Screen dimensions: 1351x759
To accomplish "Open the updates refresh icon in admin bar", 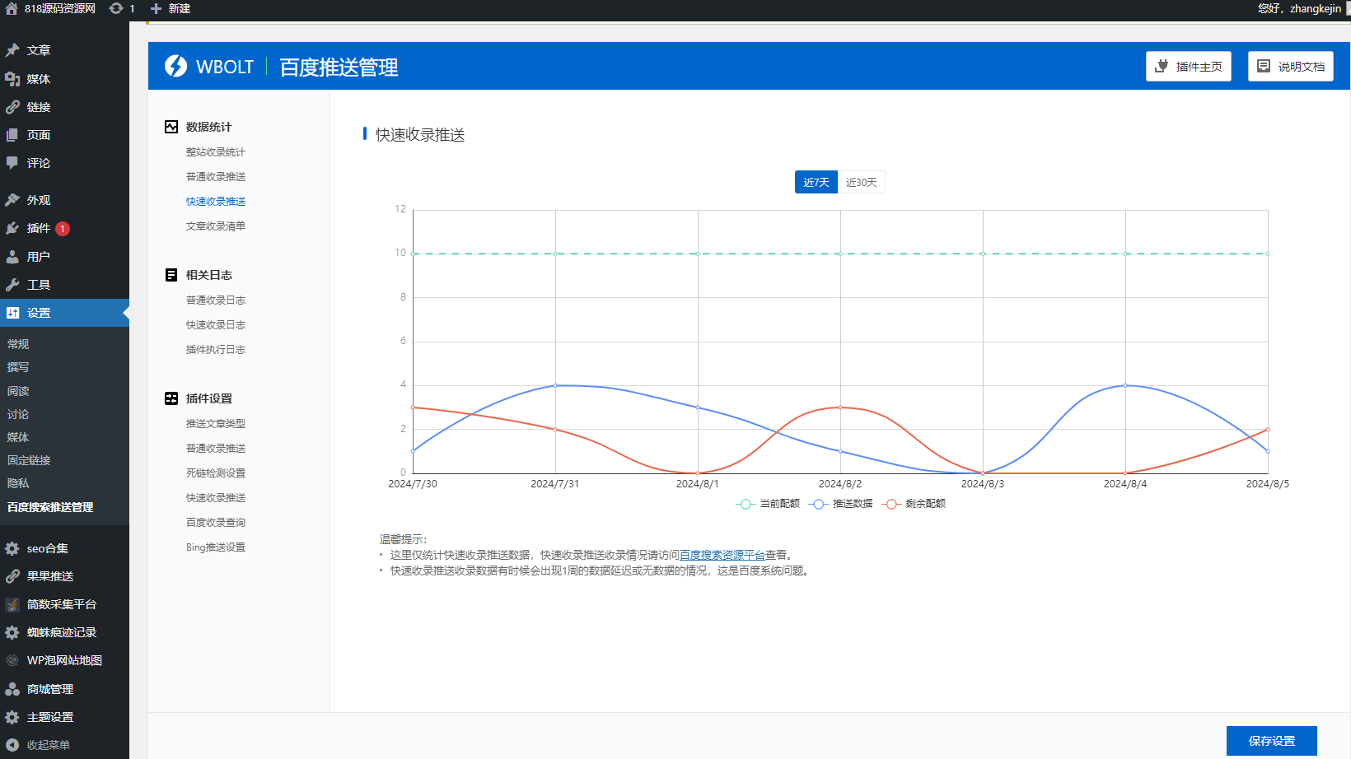I will (x=116, y=8).
